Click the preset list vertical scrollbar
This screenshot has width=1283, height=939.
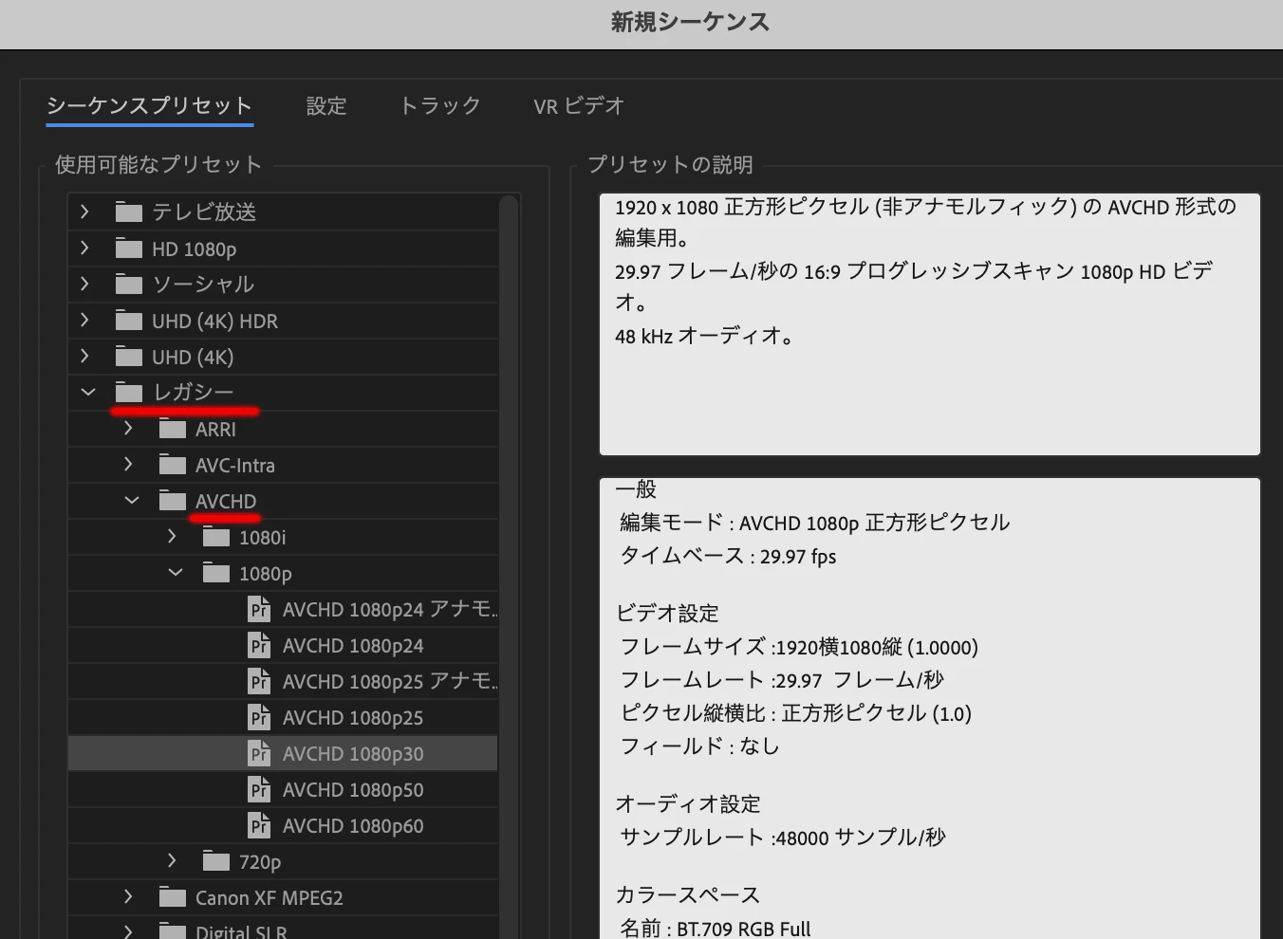510,566
